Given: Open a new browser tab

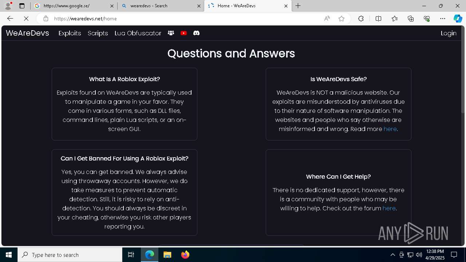Looking at the screenshot, I should click(298, 6).
